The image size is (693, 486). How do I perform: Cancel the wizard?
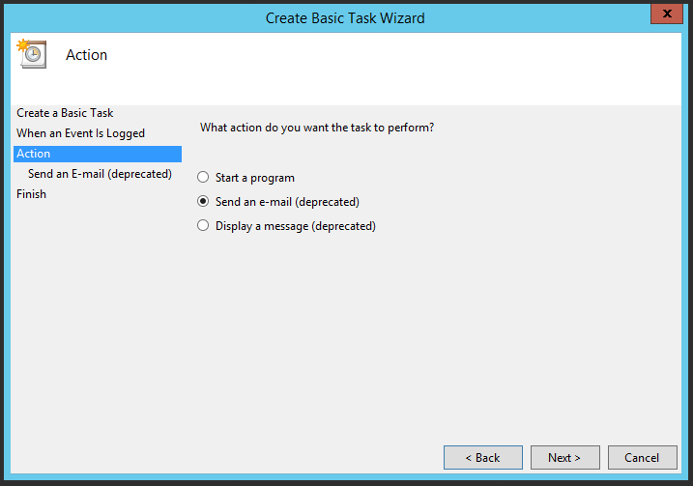(x=642, y=457)
